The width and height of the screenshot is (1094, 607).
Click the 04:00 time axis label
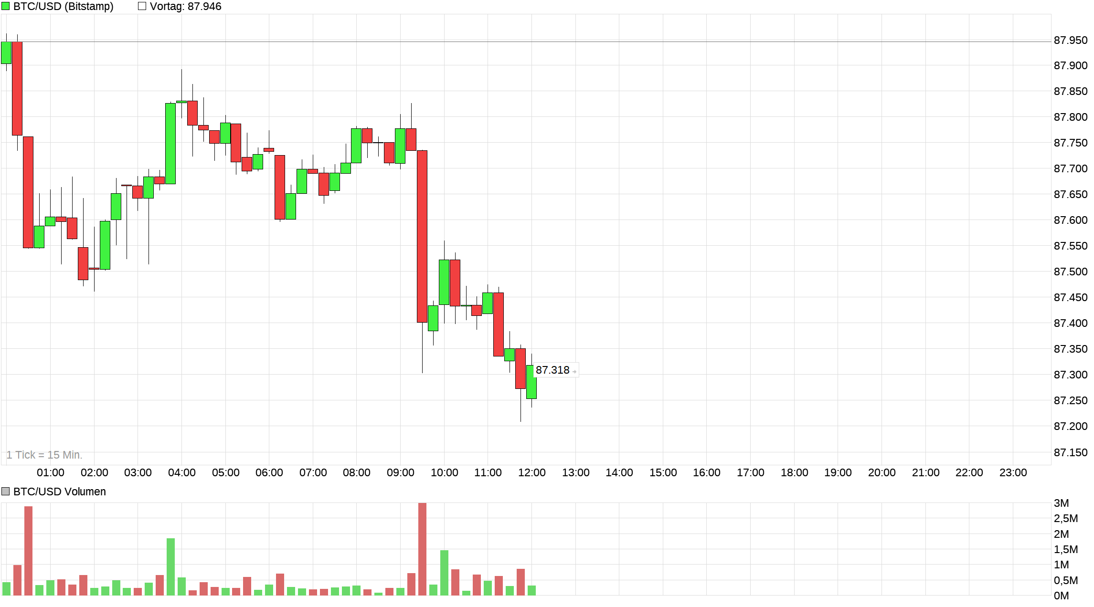(x=181, y=472)
